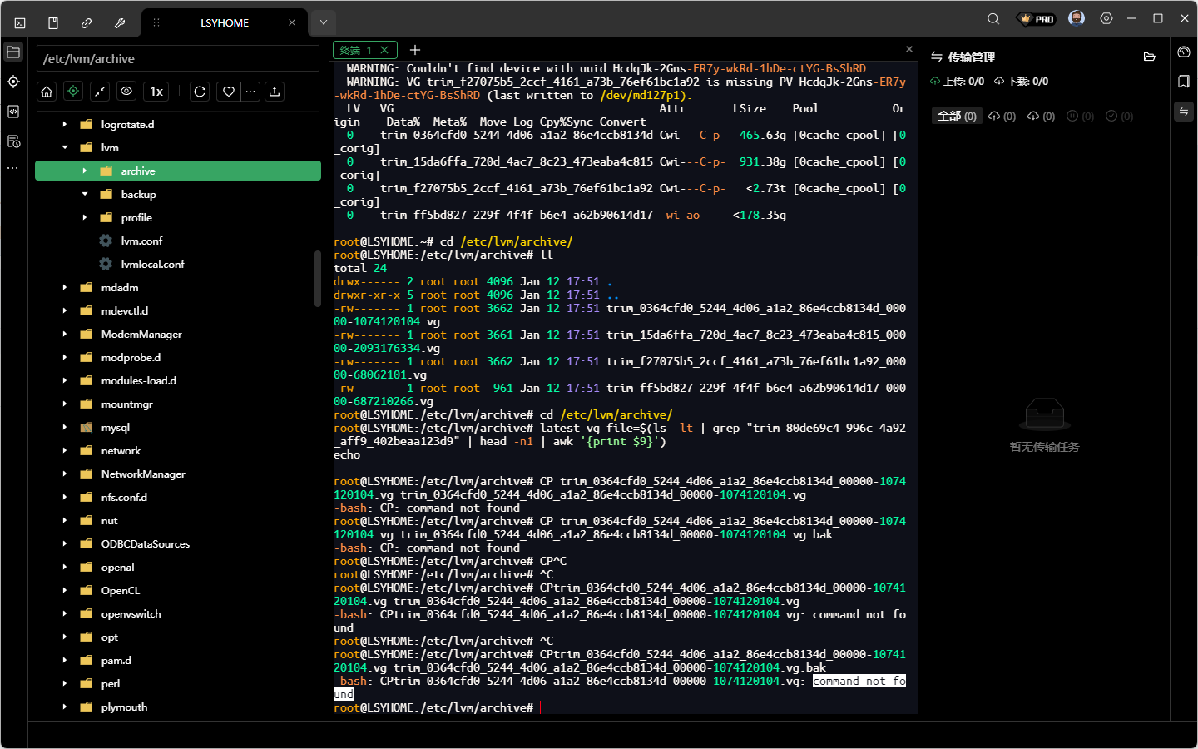Click the upload file icon in file toolbar
This screenshot has height=749, width=1198.
275,92
